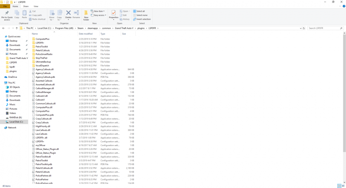
Task: Navigate to steamapps in breadcrumb path
Action: tap(92, 28)
